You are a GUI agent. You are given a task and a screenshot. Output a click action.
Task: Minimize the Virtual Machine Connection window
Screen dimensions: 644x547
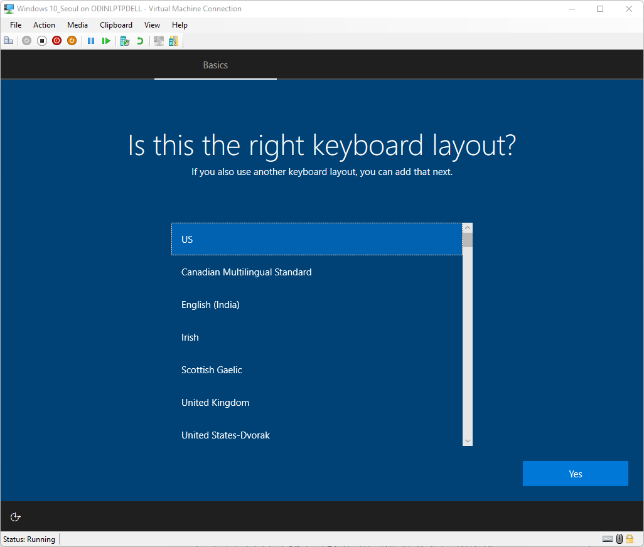pos(571,9)
